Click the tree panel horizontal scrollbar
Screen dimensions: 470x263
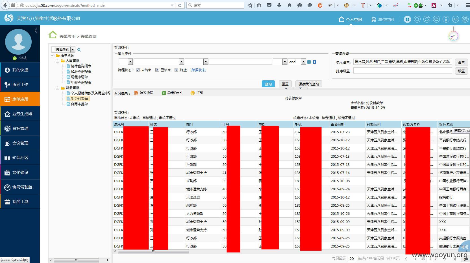point(76,260)
